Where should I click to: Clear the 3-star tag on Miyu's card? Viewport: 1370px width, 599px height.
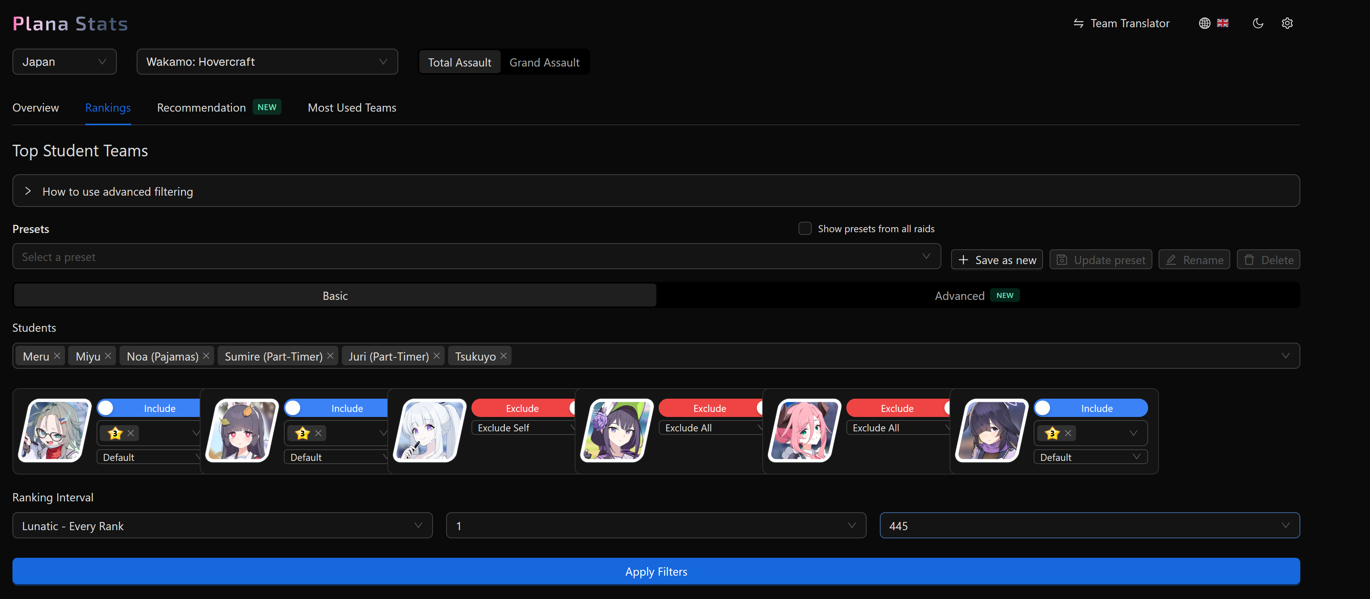click(318, 433)
